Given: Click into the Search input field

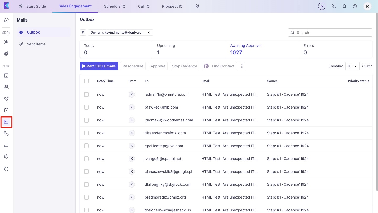Looking at the screenshot, I should (x=333, y=33).
